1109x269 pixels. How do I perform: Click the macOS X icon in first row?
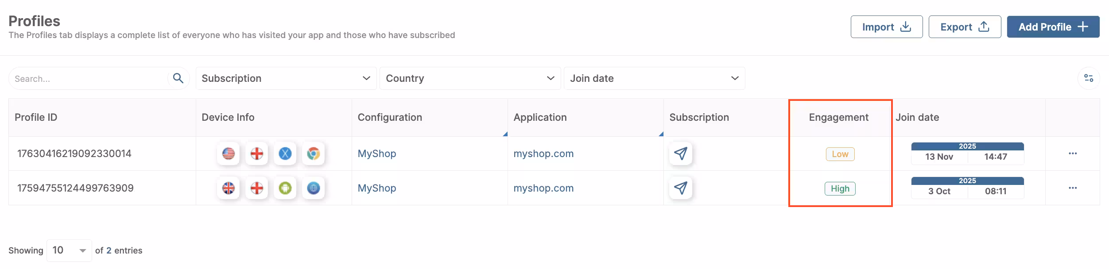(285, 154)
